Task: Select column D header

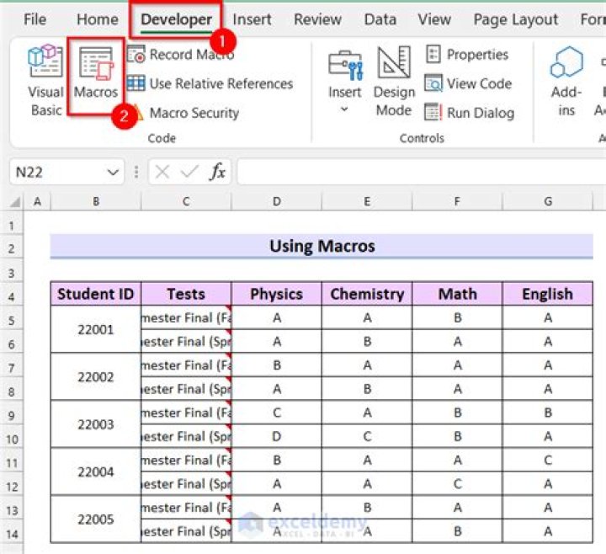Action: point(276,202)
